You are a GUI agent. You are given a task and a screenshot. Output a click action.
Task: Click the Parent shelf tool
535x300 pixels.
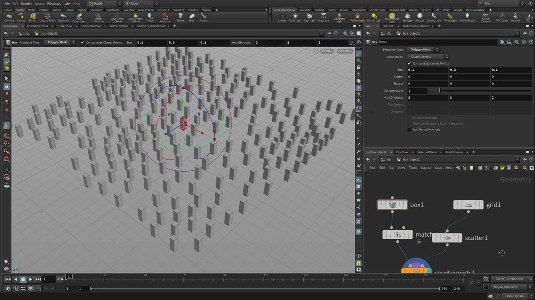tap(203, 17)
